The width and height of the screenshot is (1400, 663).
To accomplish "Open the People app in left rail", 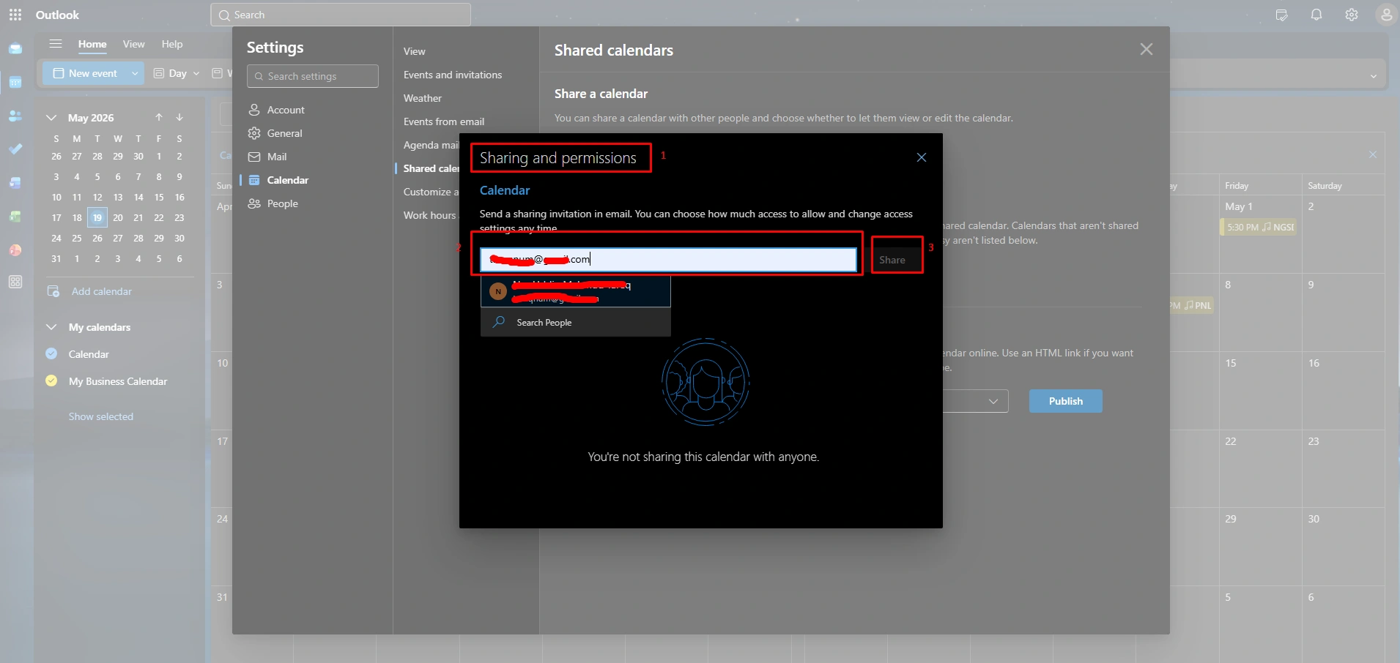I will [15, 116].
